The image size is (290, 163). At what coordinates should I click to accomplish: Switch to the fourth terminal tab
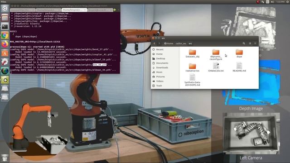pyautogui.click(x=100, y=10)
